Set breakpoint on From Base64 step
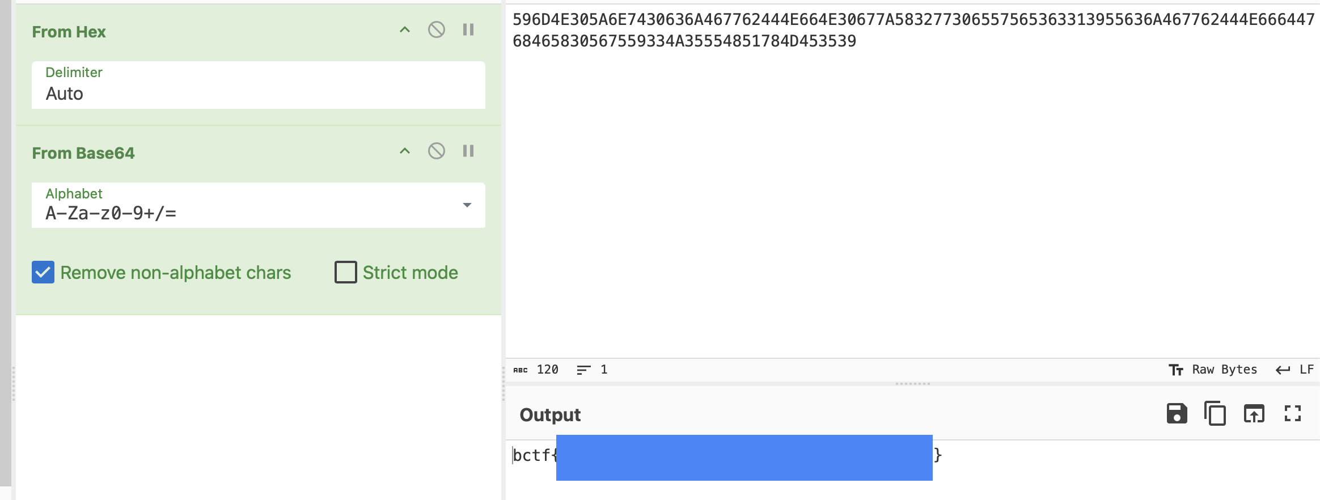Image resolution: width=1320 pixels, height=500 pixels. tap(468, 151)
